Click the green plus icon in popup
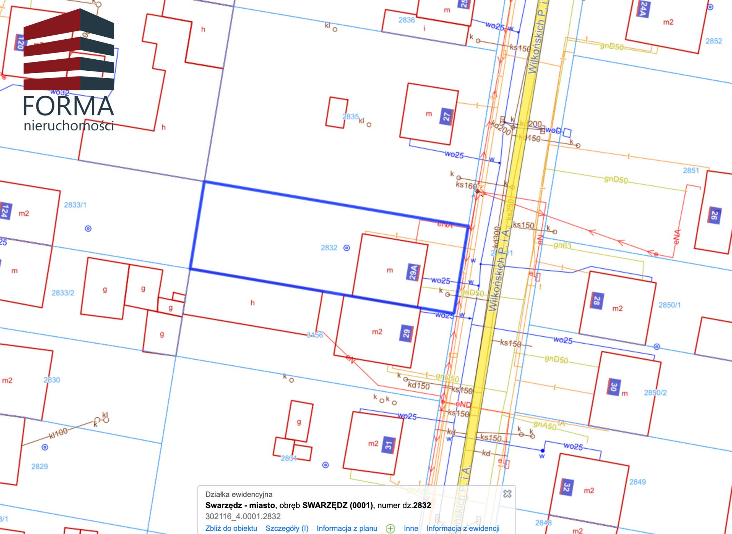This screenshot has height=534, width=732. 390,528
